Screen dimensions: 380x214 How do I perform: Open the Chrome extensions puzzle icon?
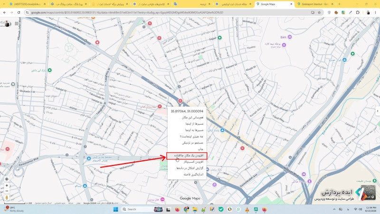(358, 12)
